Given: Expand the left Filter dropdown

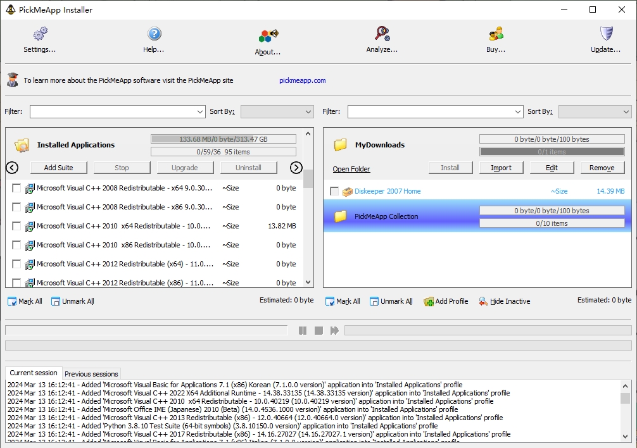Looking at the screenshot, I should coord(200,112).
